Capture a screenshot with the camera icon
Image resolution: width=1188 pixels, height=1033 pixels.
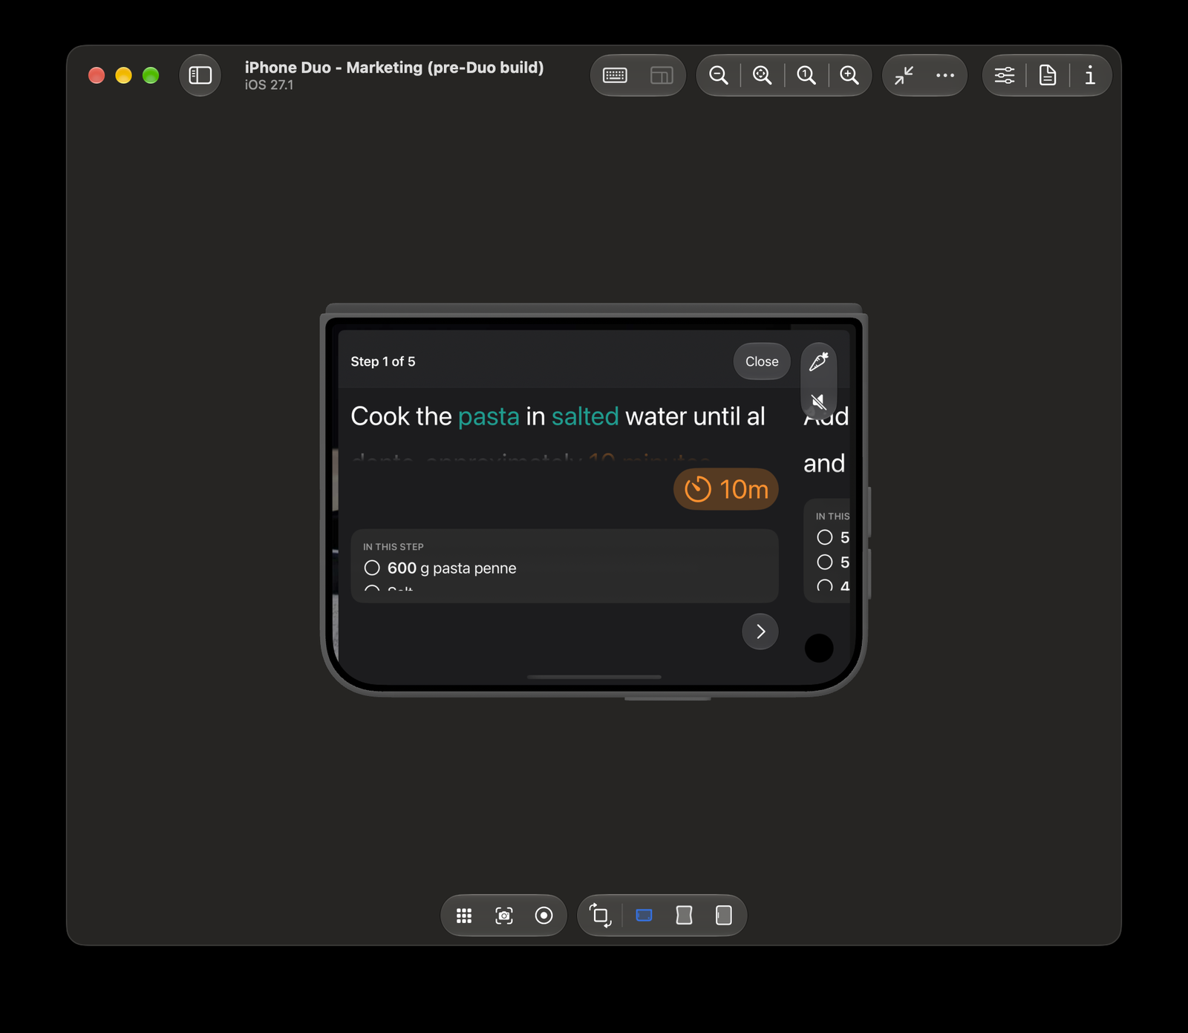[x=504, y=916]
